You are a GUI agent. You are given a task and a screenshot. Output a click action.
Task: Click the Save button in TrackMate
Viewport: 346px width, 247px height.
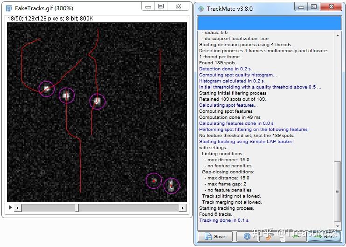215,236
